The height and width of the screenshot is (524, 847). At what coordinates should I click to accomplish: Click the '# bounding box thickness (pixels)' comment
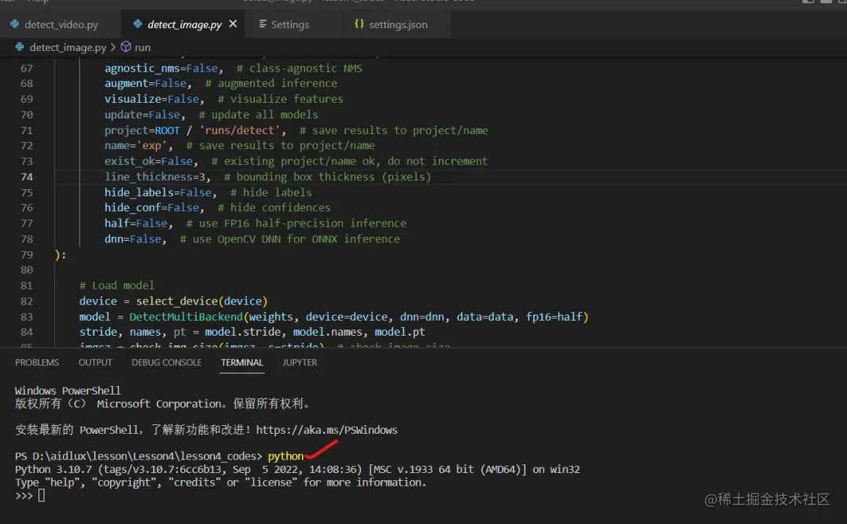327,176
